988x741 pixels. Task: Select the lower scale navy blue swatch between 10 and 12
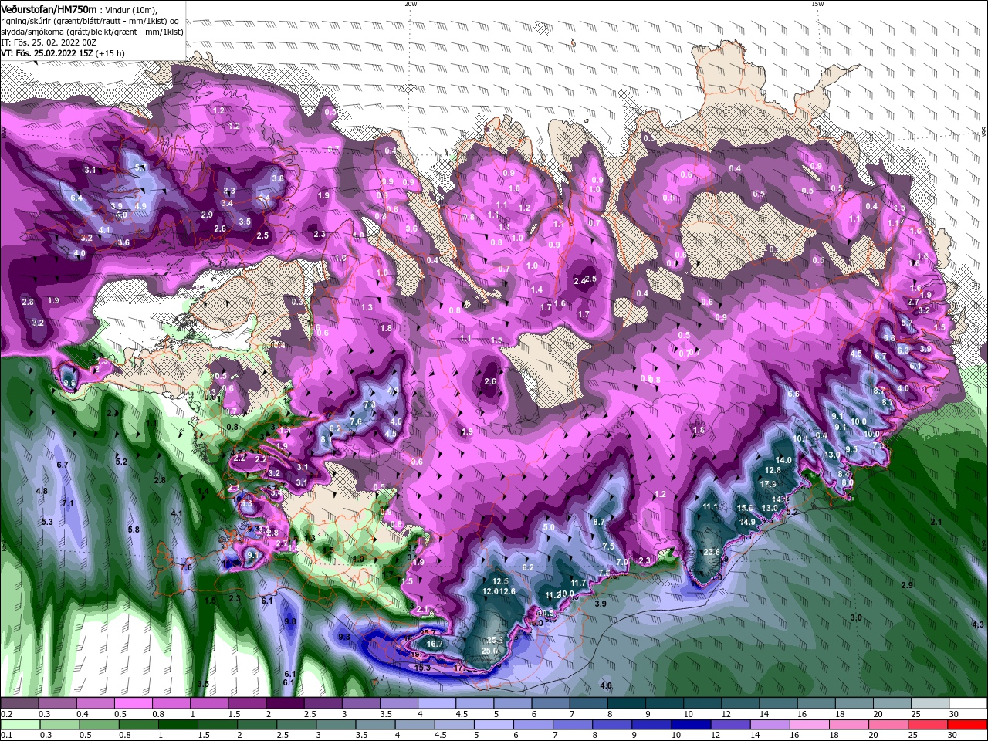(x=690, y=724)
